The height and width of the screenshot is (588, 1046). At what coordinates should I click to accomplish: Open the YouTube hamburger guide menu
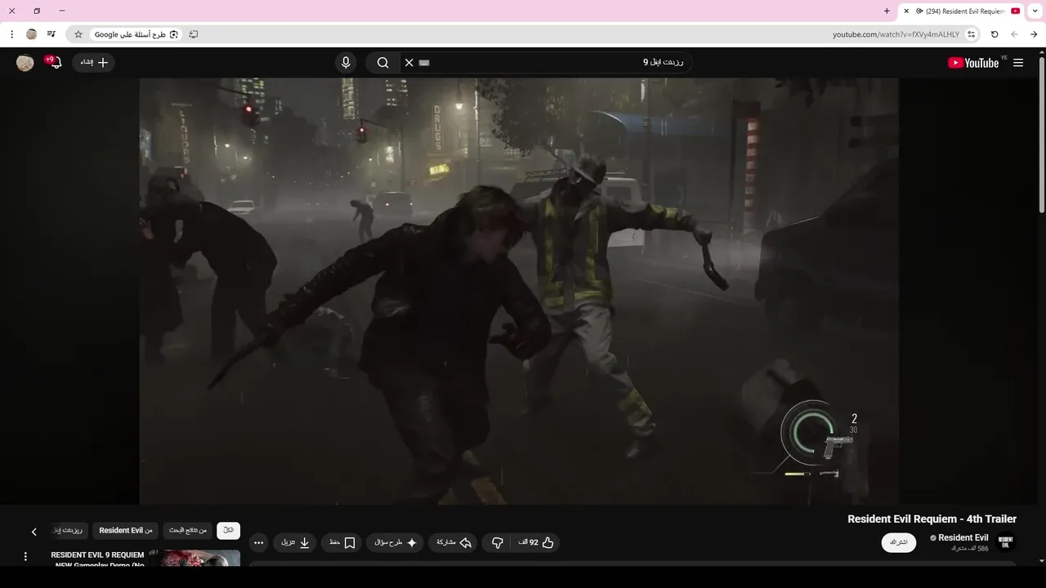(1018, 63)
